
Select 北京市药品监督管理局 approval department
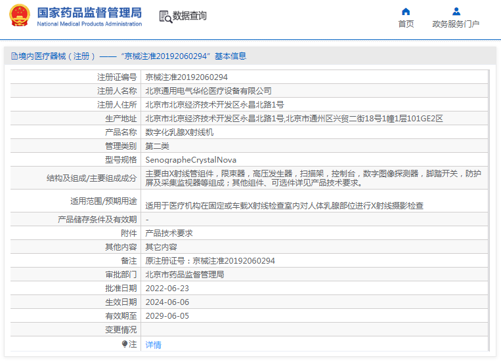pyautogui.click(x=185, y=274)
